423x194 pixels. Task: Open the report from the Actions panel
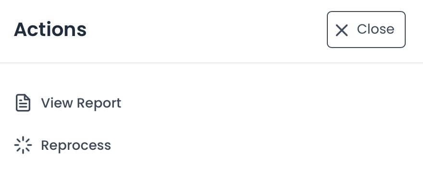(81, 103)
